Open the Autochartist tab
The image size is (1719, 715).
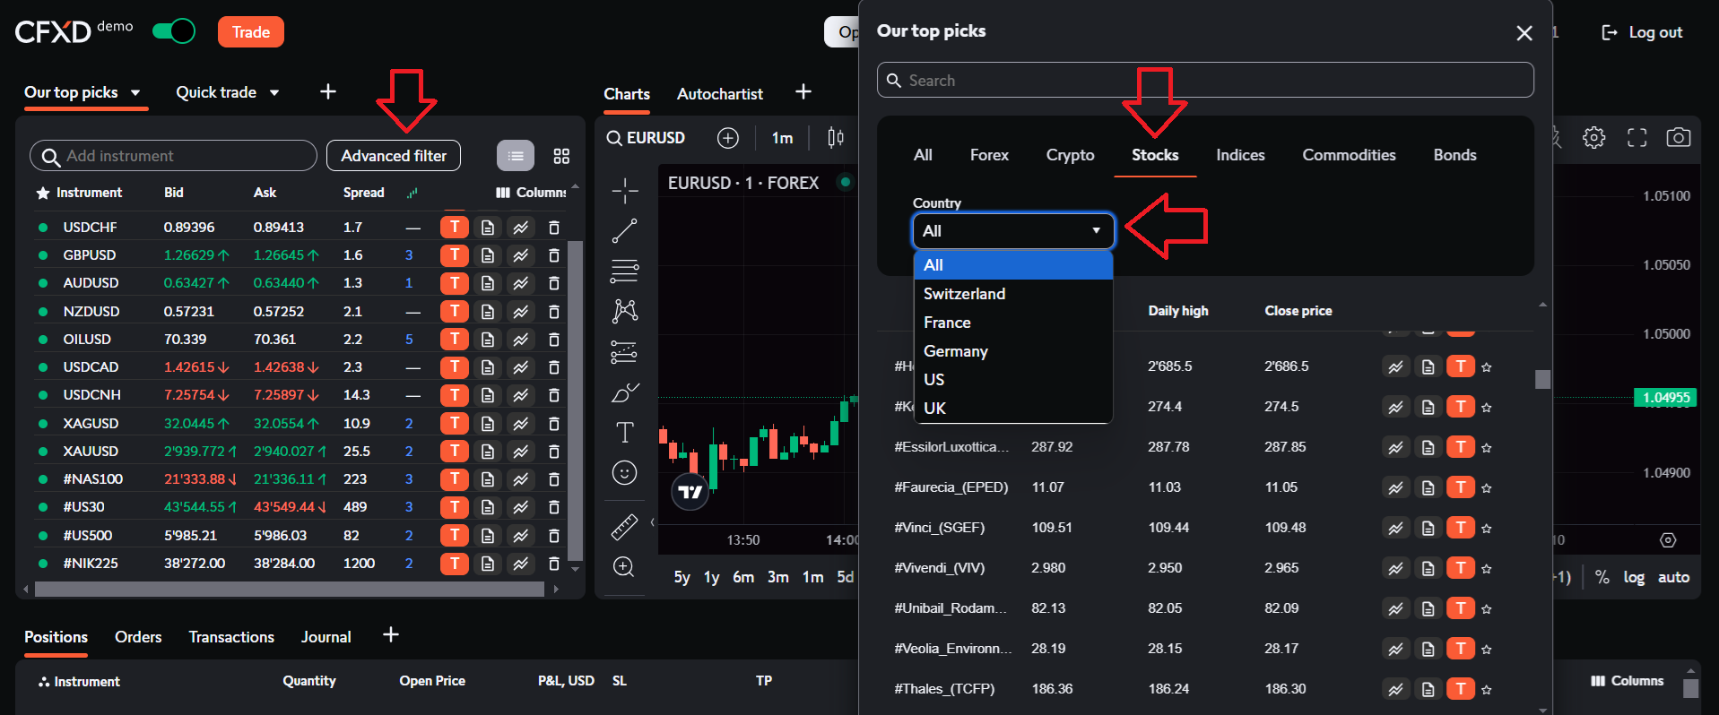coord(720,94)
